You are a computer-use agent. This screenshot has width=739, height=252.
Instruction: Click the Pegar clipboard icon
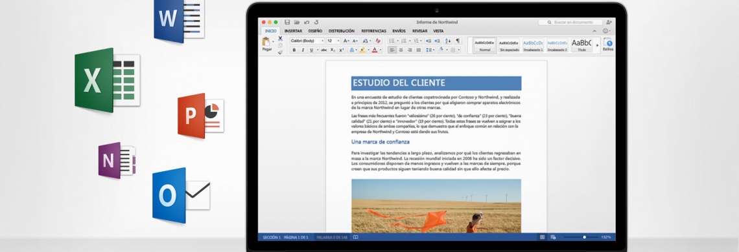(x=266, y=42)
